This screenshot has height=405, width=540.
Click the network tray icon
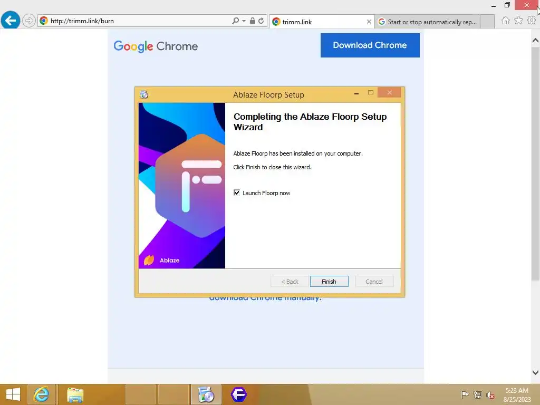(477, 394)
